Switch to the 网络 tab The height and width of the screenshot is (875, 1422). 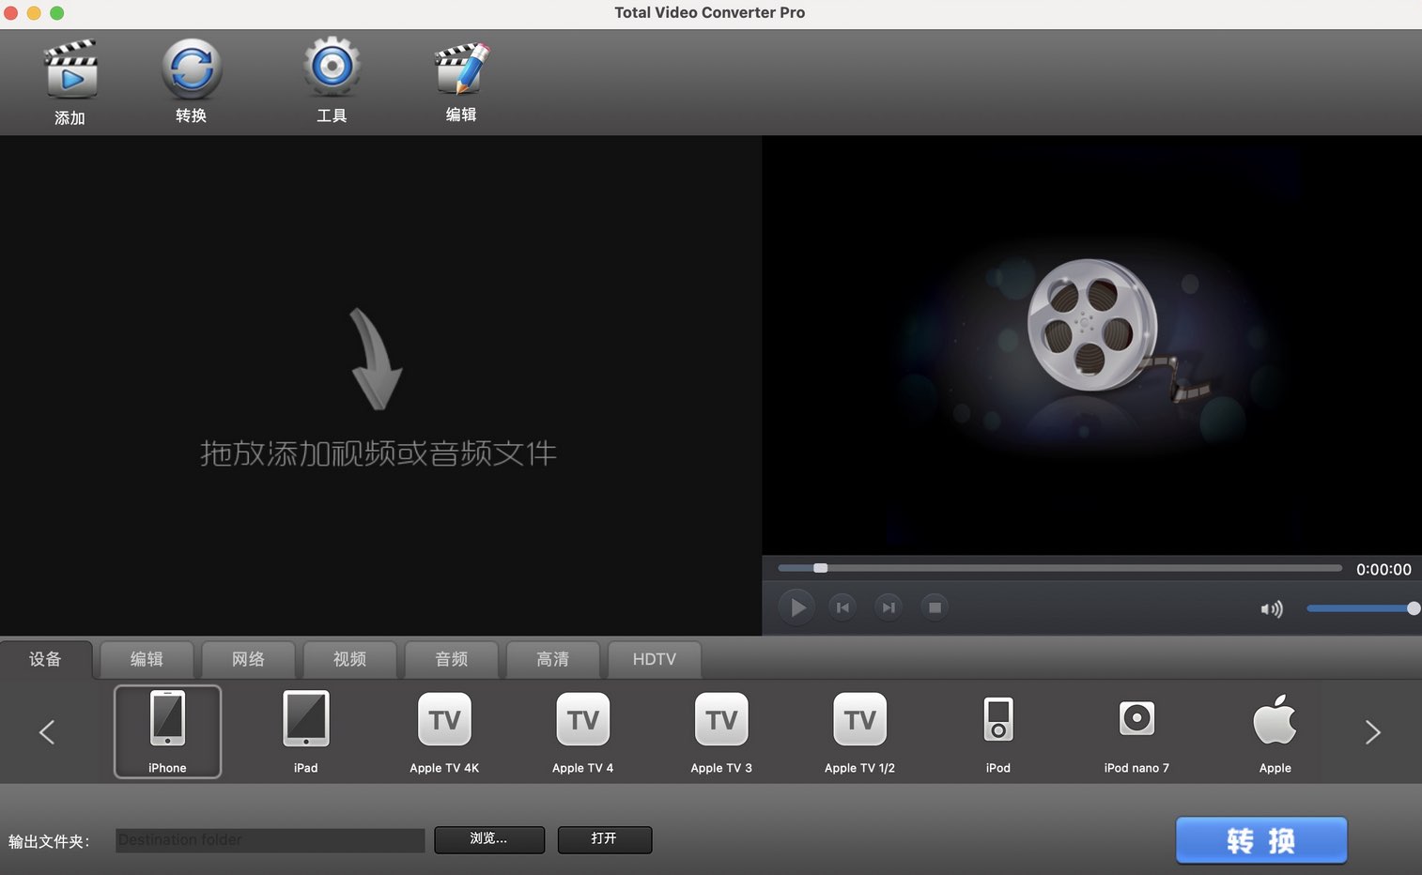click(248, 659)
